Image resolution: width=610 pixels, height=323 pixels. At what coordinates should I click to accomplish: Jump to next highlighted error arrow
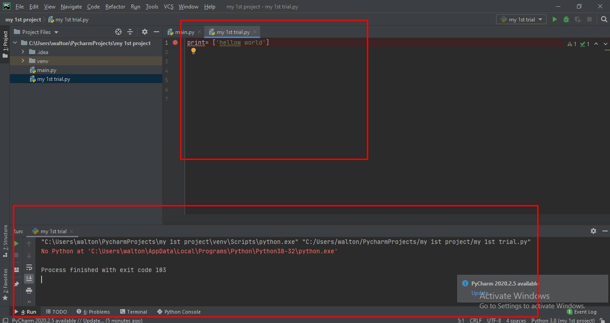(606, 44)
